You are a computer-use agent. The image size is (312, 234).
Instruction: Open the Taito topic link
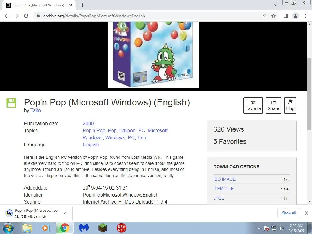pyautogui.click(x=142, y=137)
